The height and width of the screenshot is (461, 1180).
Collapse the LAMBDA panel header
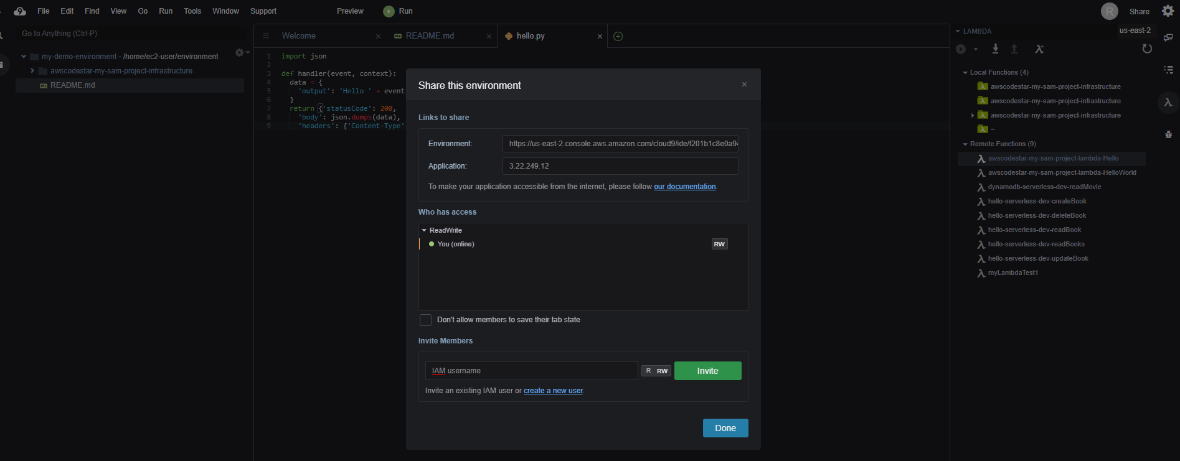pos(958,31)
